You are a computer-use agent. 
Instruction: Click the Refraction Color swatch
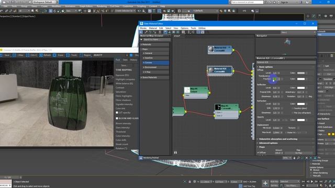[301, 104]
